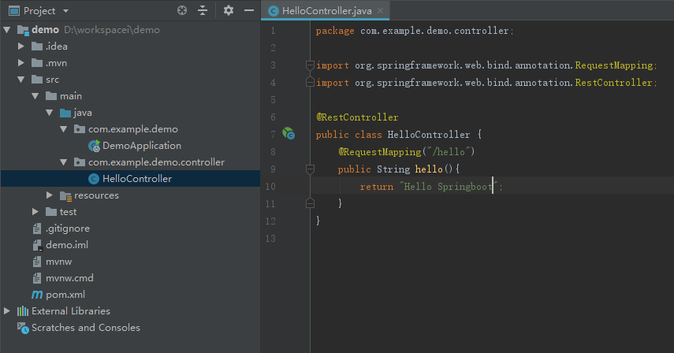674x353 pixels.
Task: Click the fold marker at import line 4
Action: pyautogui.click(x=310, y=82)
